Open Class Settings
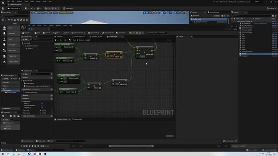 coord(94,33)
